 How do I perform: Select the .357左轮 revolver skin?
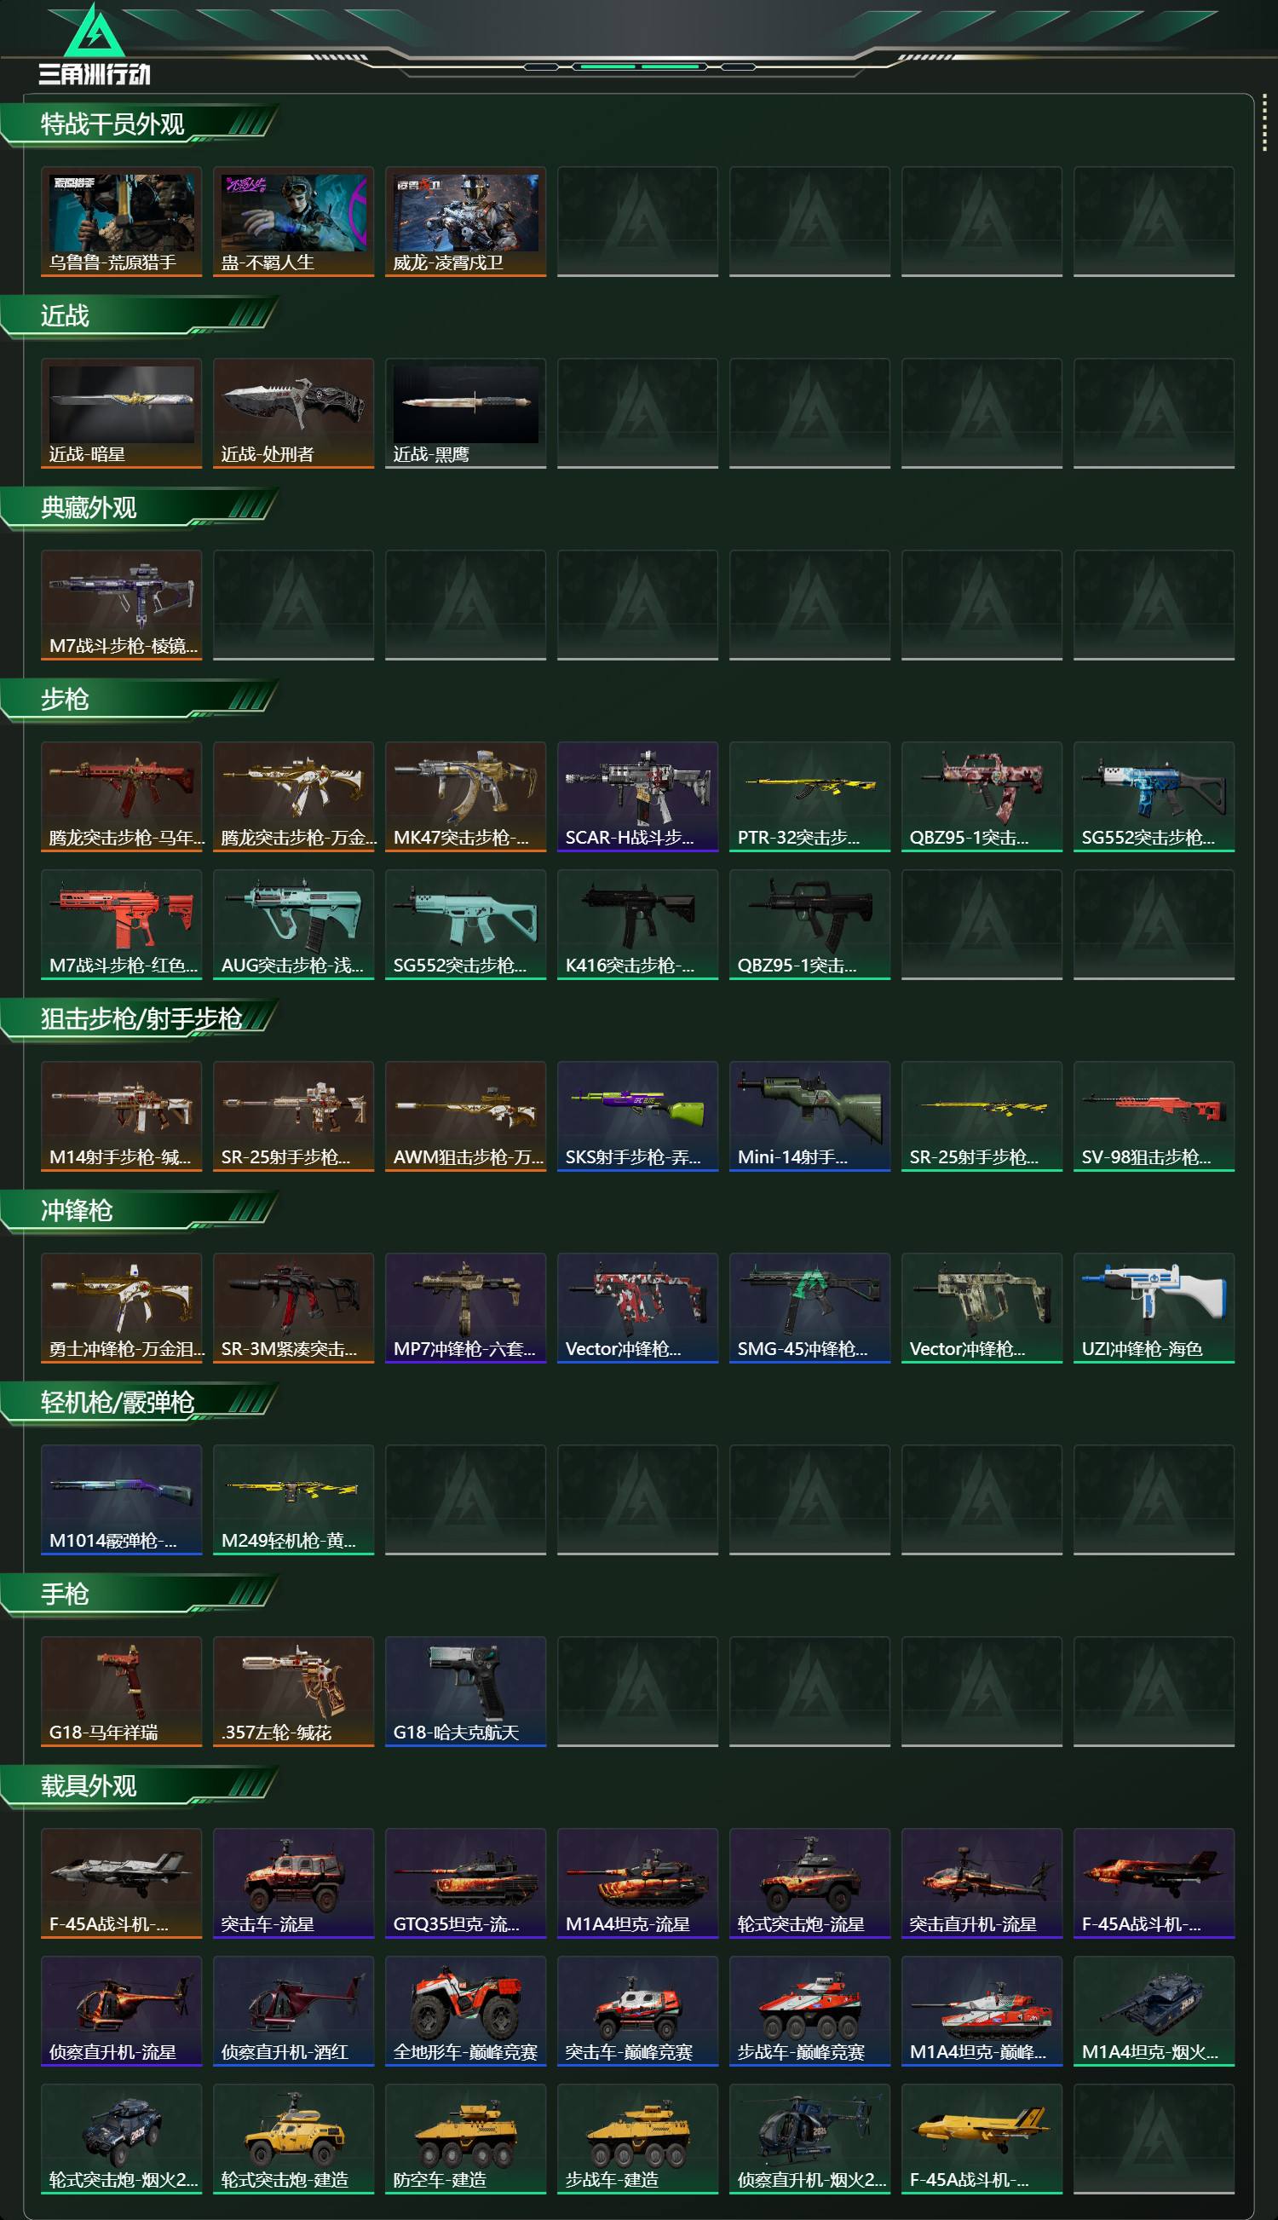coord(293,1692)
